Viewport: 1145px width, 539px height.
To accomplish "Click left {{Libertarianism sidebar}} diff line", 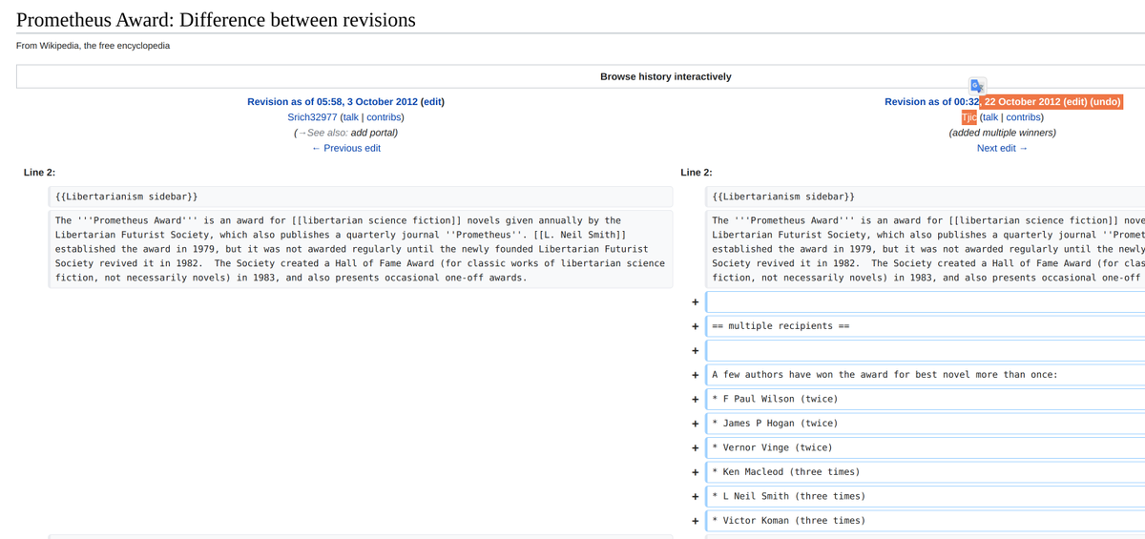I will (361, 196).
